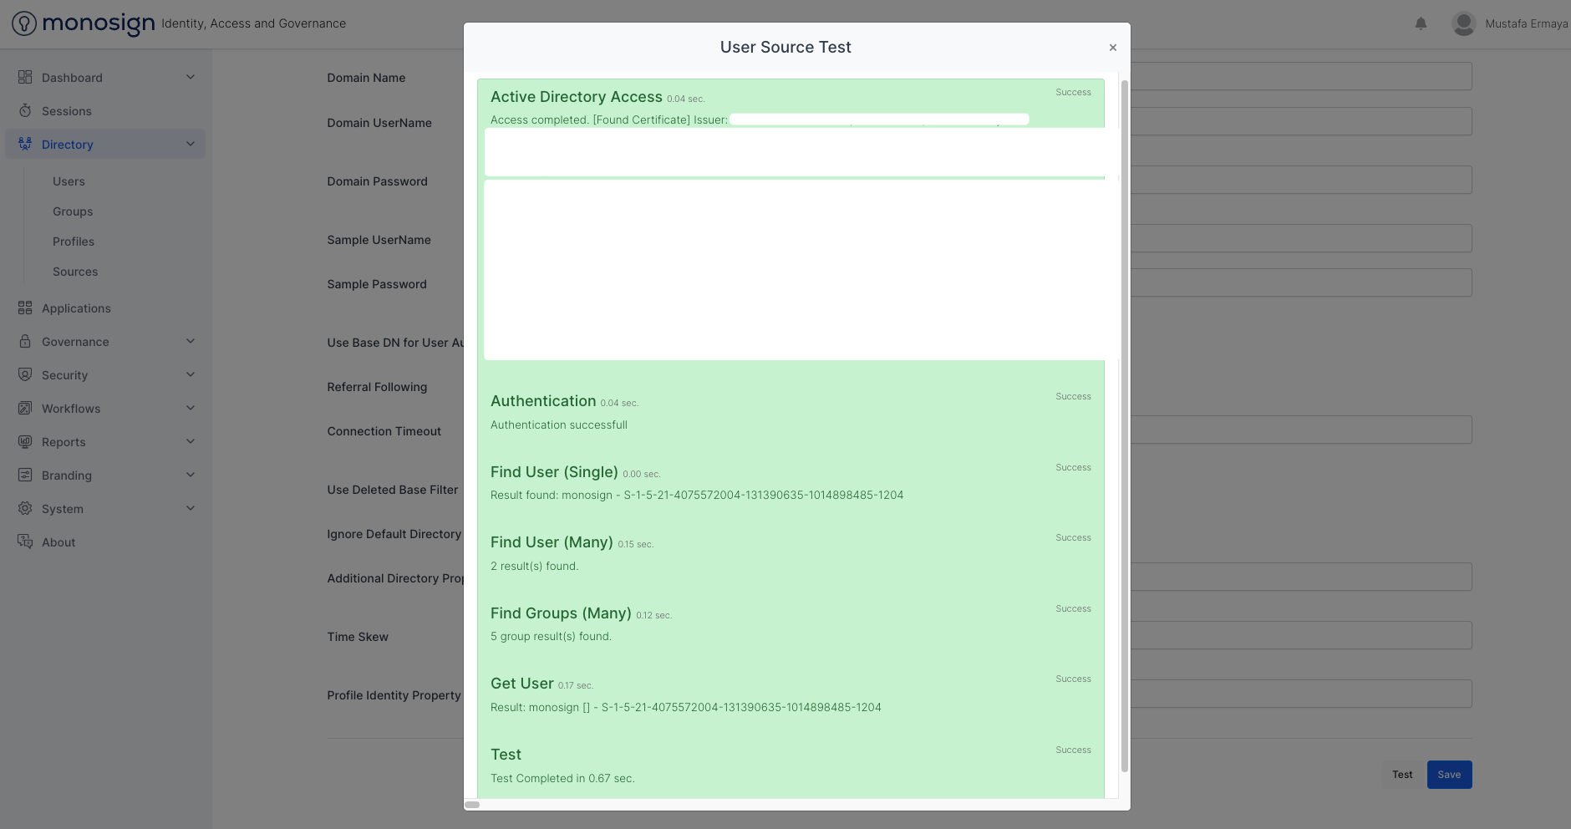The height and width of the screenshot is (829, 1571).
Task: Click the Security shield icon
Action: tap(25, 374)
